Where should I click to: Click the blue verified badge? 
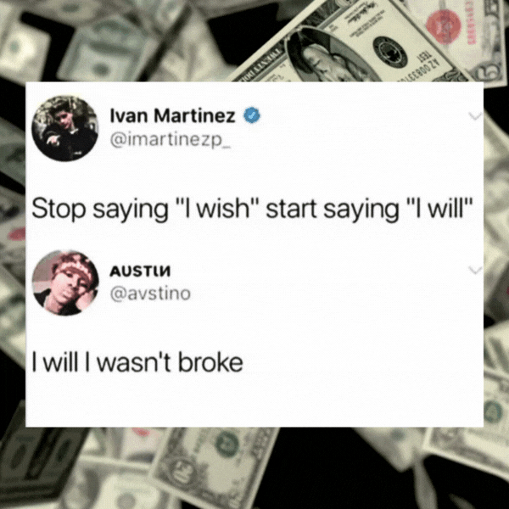click(252, 115)
